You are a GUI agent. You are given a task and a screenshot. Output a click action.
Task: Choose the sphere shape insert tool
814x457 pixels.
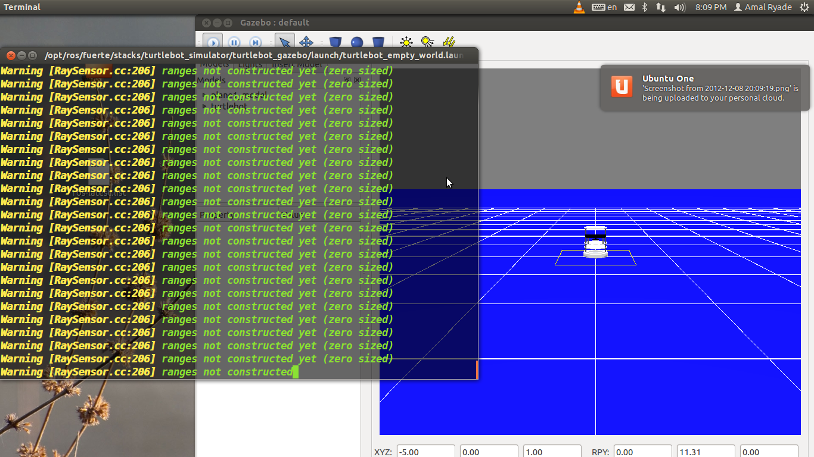tap(357, 42)
